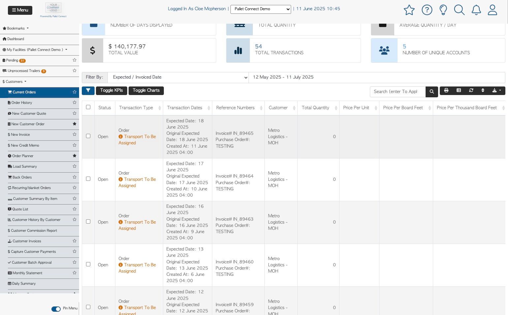Open the notifications bell
This screenshot has width=508, height=315.
tap(476, 10)
